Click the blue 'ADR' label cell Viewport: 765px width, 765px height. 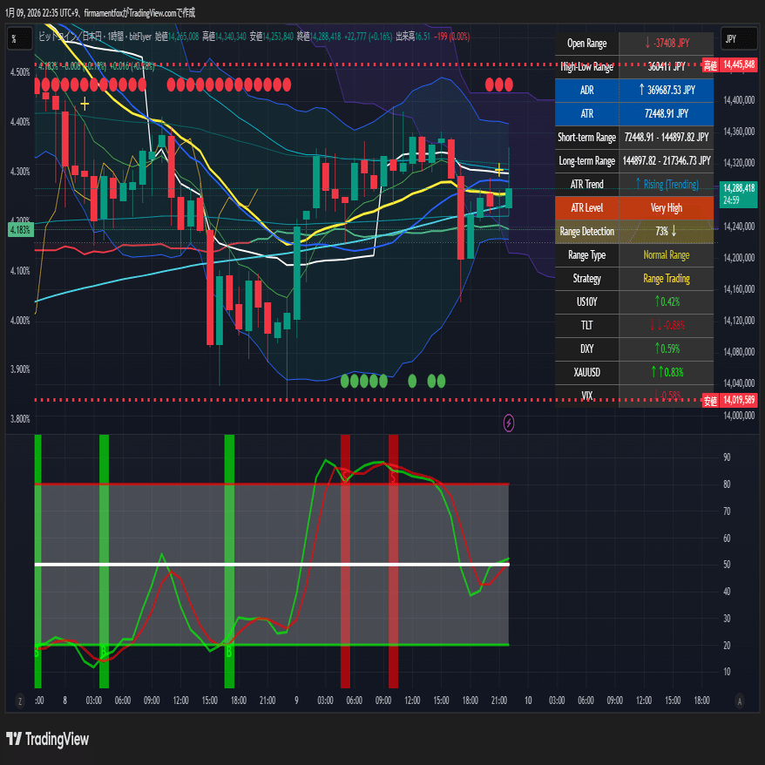tap(586, 91)
